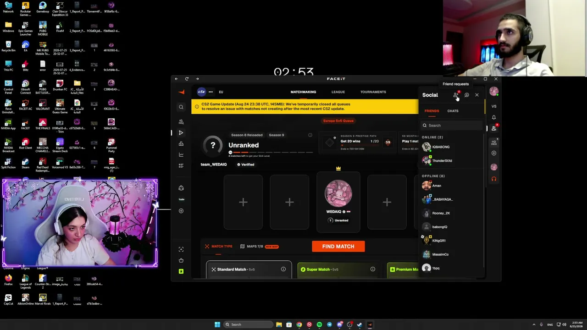Select offline friend KiNgGR1
Viewport: 587px width, 330px height.
tap(452, 241)
